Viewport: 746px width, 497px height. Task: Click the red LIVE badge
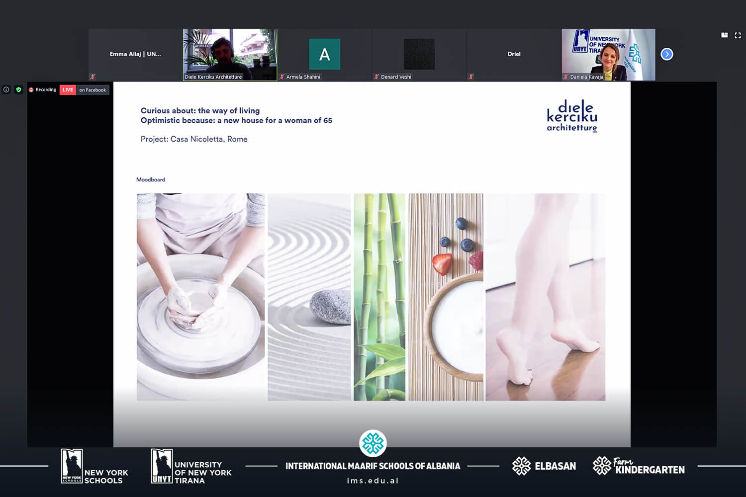[68, 90]
